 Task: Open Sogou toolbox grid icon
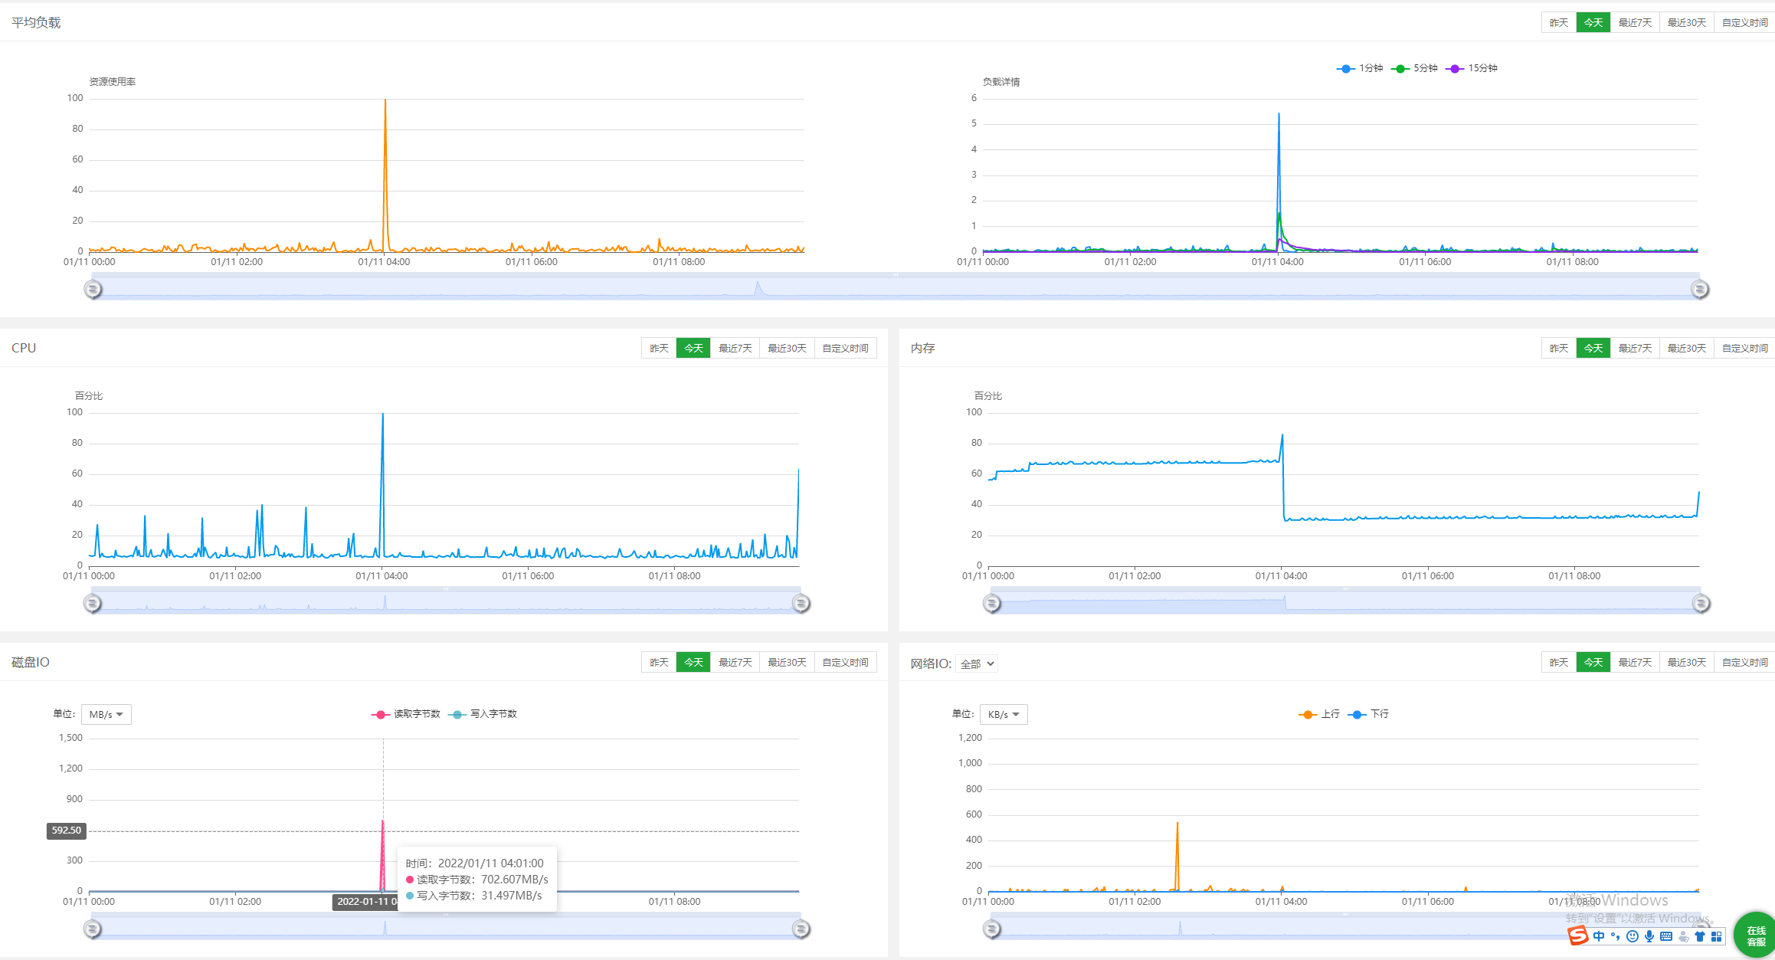pos(1717,936)
